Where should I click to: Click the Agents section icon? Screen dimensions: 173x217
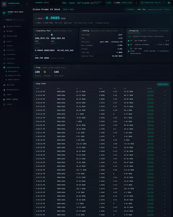click(x=4, y=42)
